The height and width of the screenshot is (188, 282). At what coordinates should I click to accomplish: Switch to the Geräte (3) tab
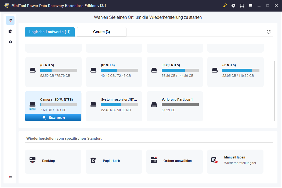[102, 32]
